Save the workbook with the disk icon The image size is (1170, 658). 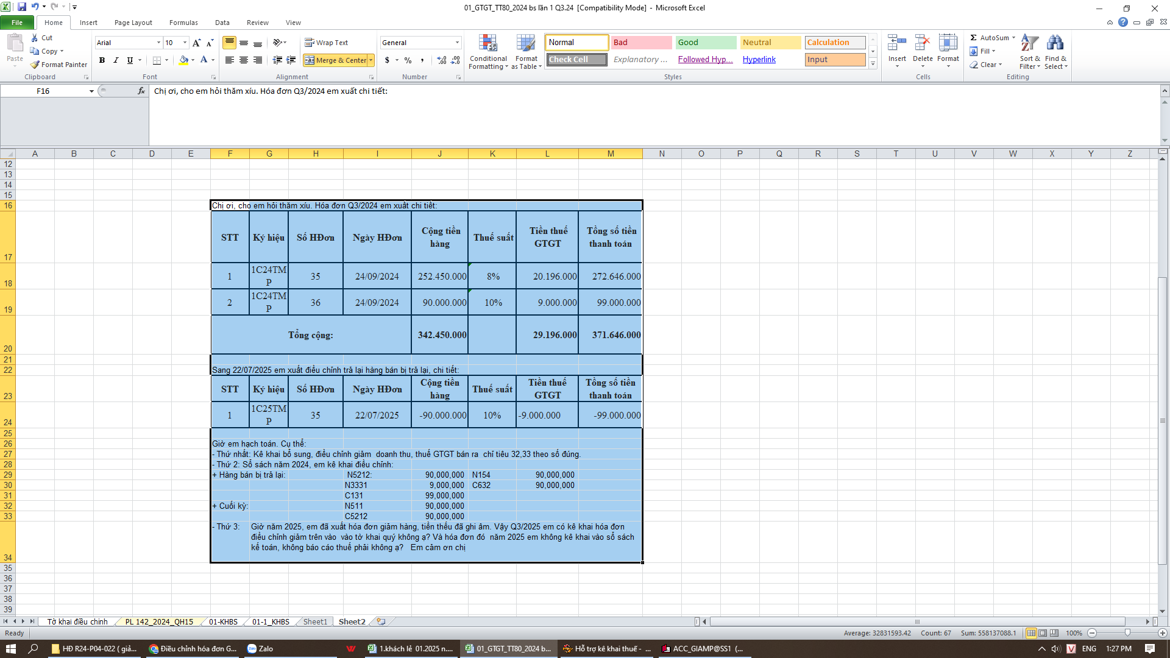(x=22, y=7)
